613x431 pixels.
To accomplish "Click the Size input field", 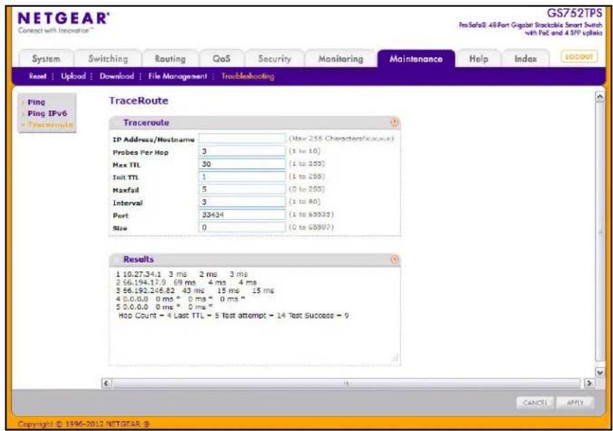I will [242, 227].
